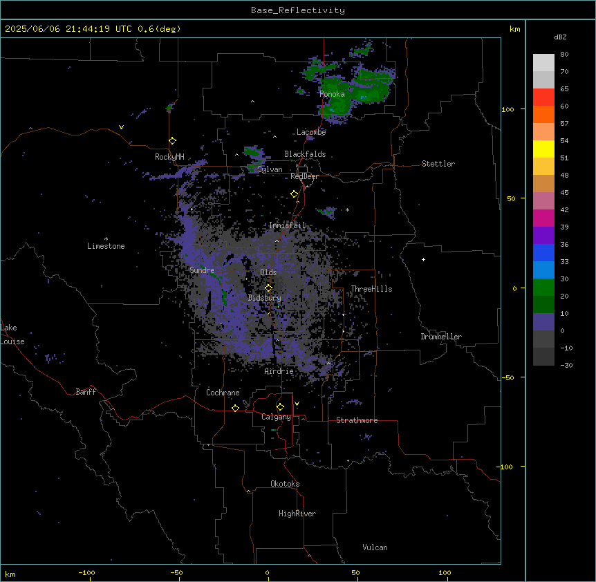Select the yellow diamond marker below RedDeer

point(295,194)
